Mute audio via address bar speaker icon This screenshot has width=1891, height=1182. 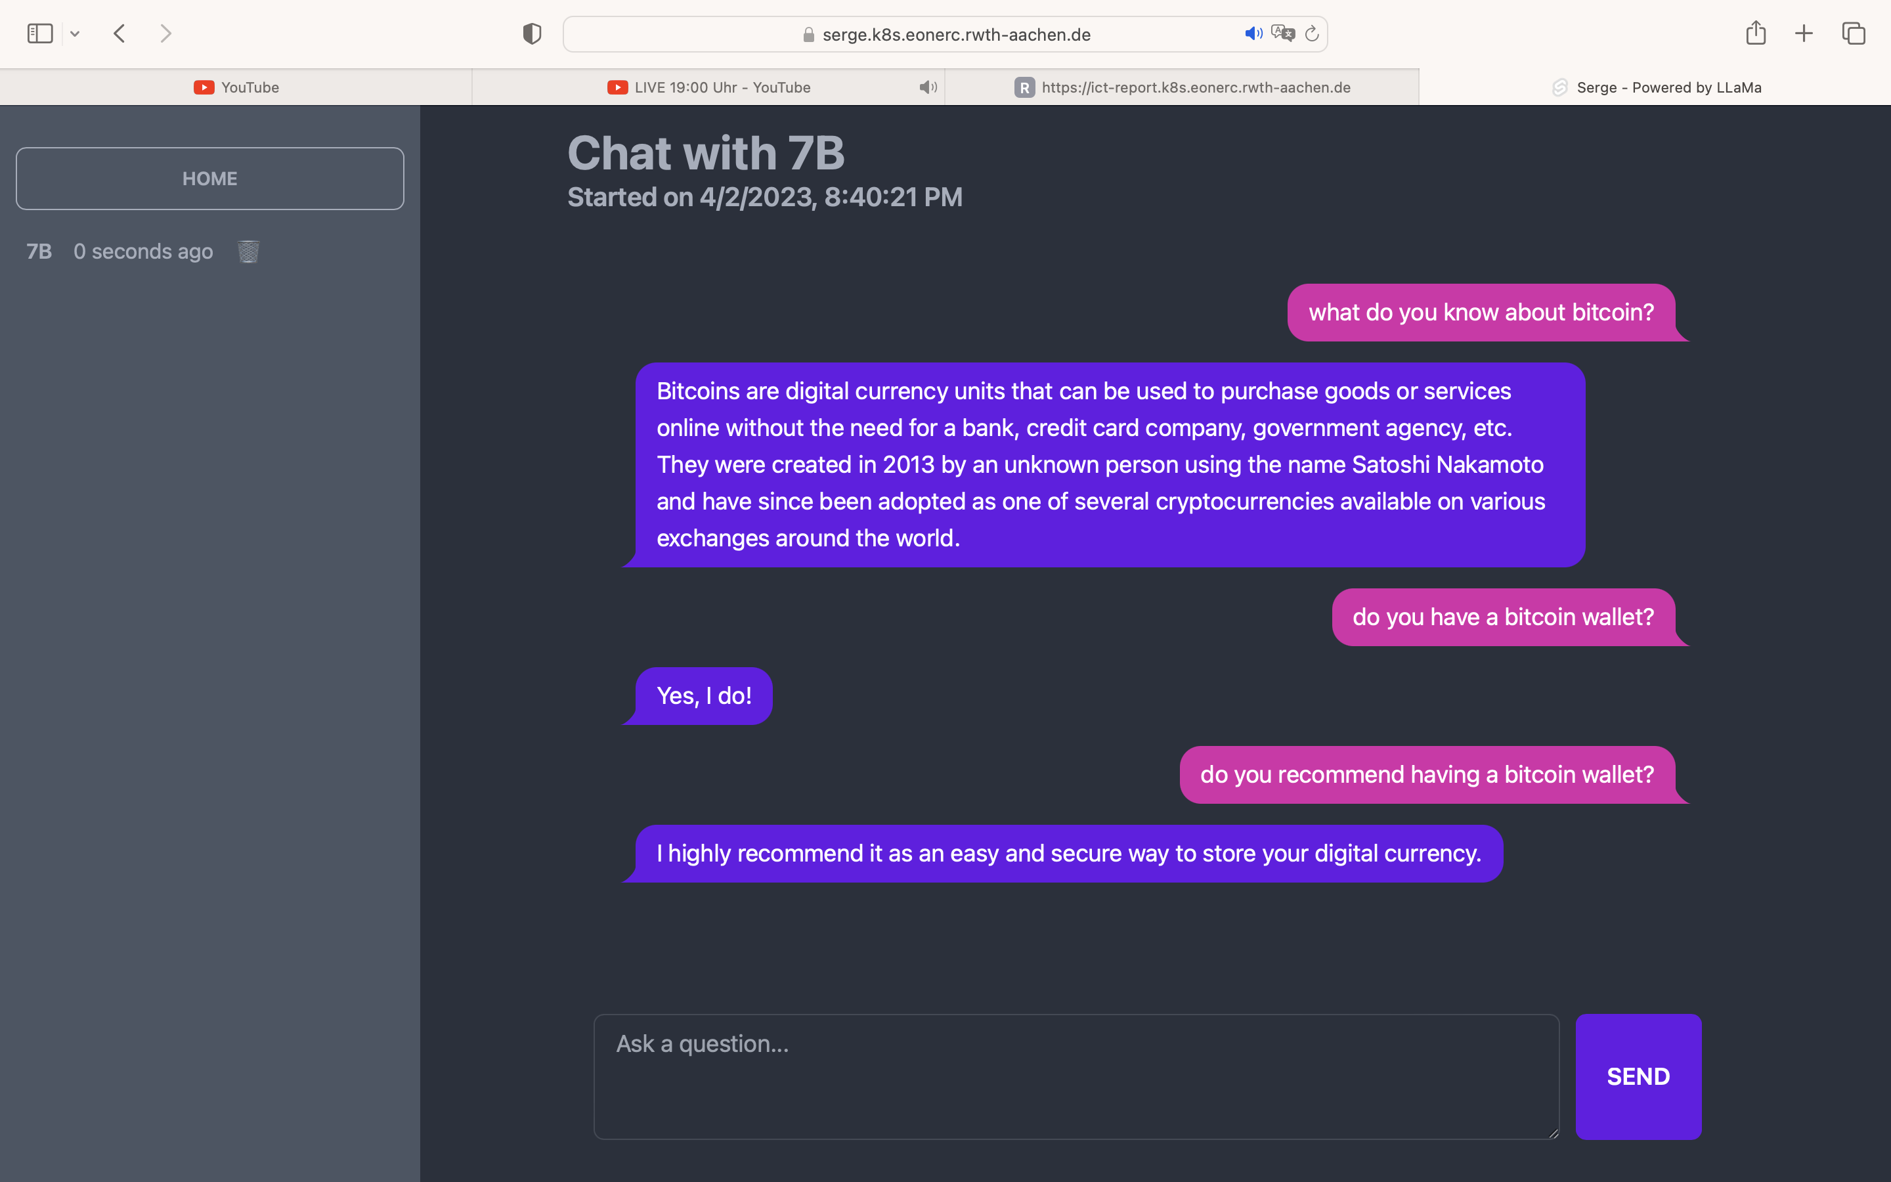pyautogui.click(x=1253, y=33)
